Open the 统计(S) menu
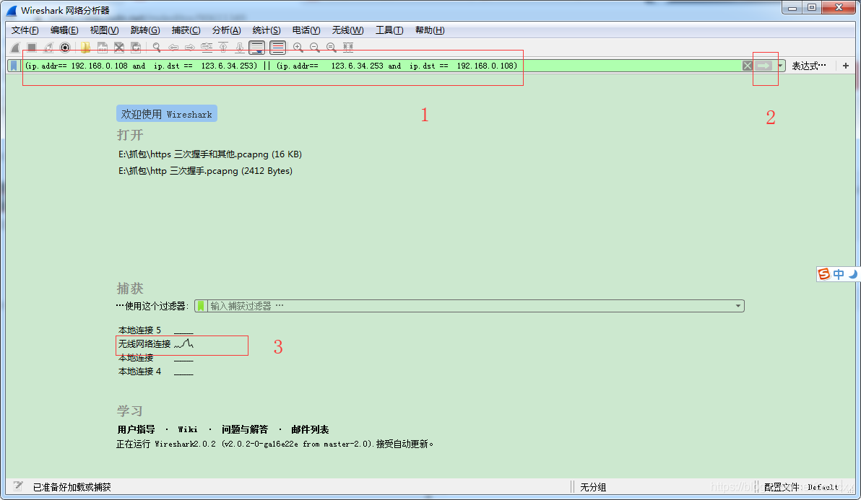Viewport: 861px width, 500px height. click(x=266, y=30)
